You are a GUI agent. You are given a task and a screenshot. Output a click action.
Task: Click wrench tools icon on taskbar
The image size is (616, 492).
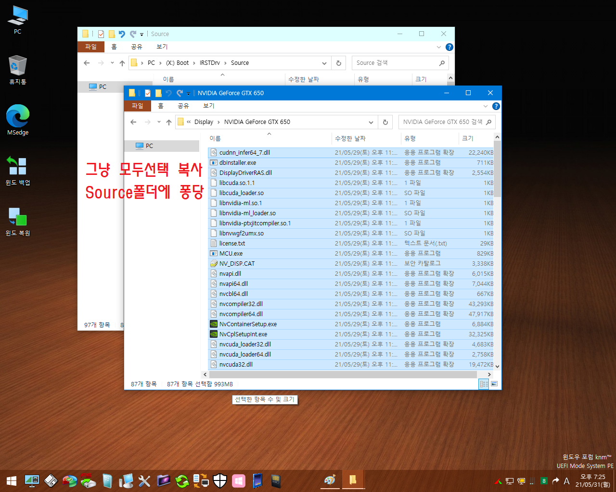pos(144,480)
